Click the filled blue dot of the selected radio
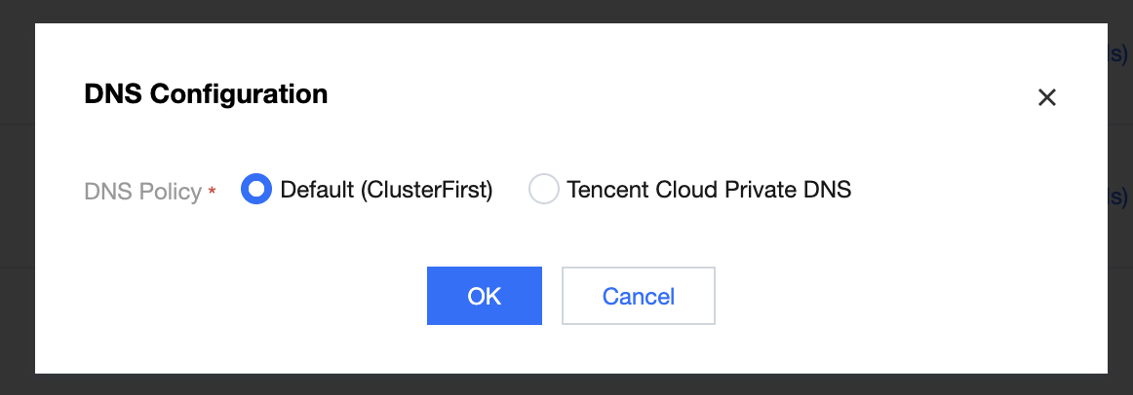Viewport: 1133px width, 395px height. [x=255, y=190]
